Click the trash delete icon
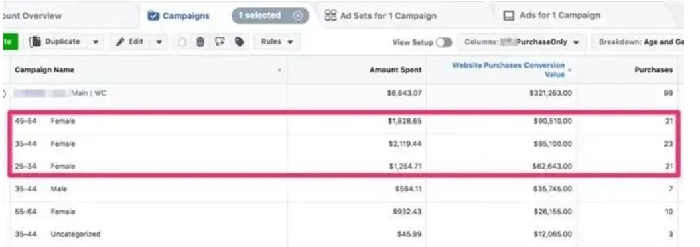700x247 pixels. tap(200, 42)
